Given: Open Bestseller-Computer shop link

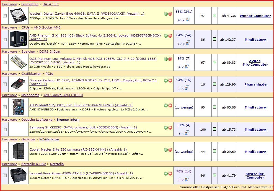Looking at the screenshot, I should pos(255,175).
